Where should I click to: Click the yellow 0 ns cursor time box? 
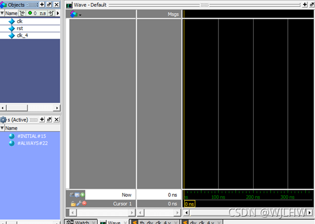[x=189, y=204]
